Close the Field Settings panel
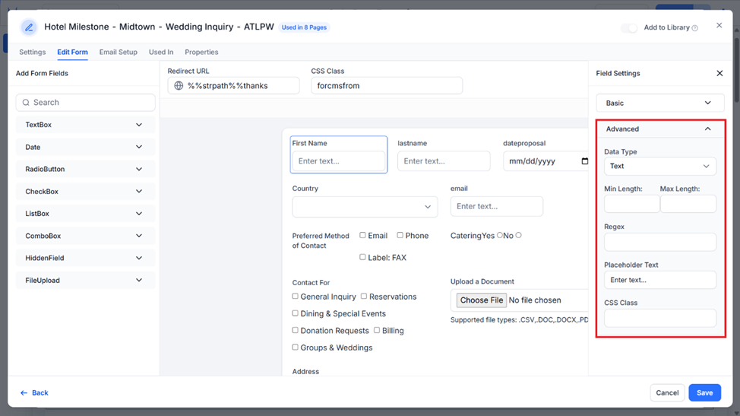This screenshot has height=416, width=740. click(x=719, y=73)
